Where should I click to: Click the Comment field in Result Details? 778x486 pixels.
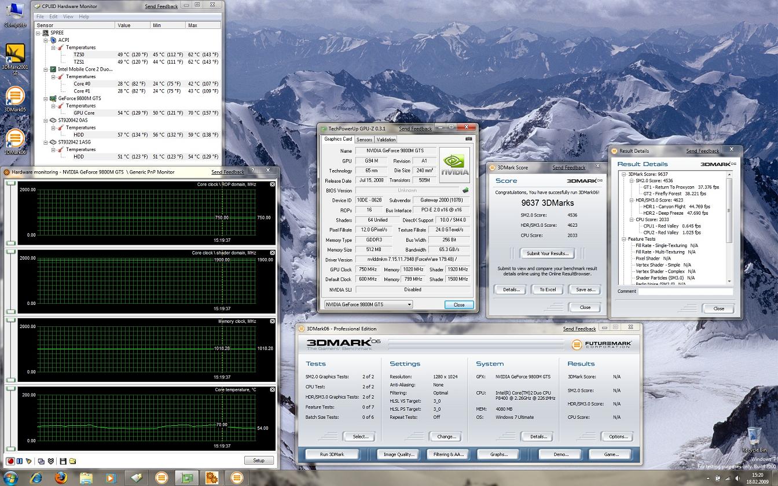point(685,292)
